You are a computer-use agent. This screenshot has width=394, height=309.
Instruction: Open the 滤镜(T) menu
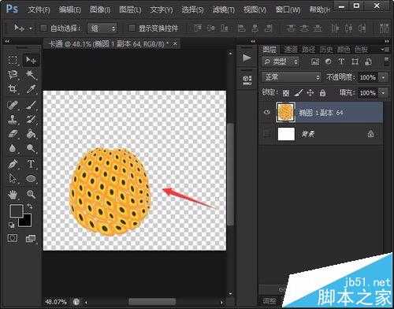[x=224, y=9]
